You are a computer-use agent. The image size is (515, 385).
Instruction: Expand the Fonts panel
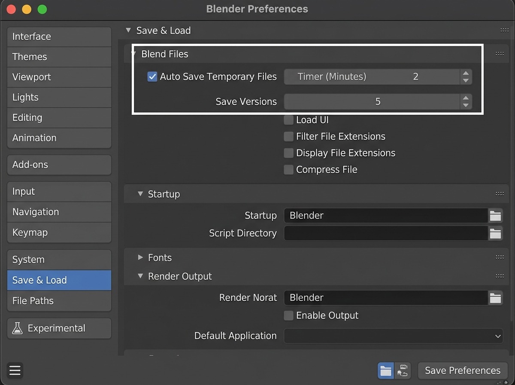click(140, 257)
